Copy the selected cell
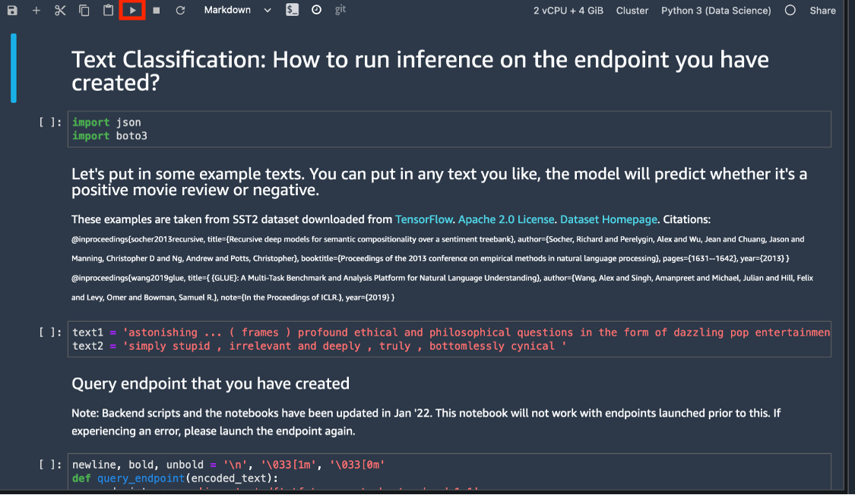 tap(84, 10)
